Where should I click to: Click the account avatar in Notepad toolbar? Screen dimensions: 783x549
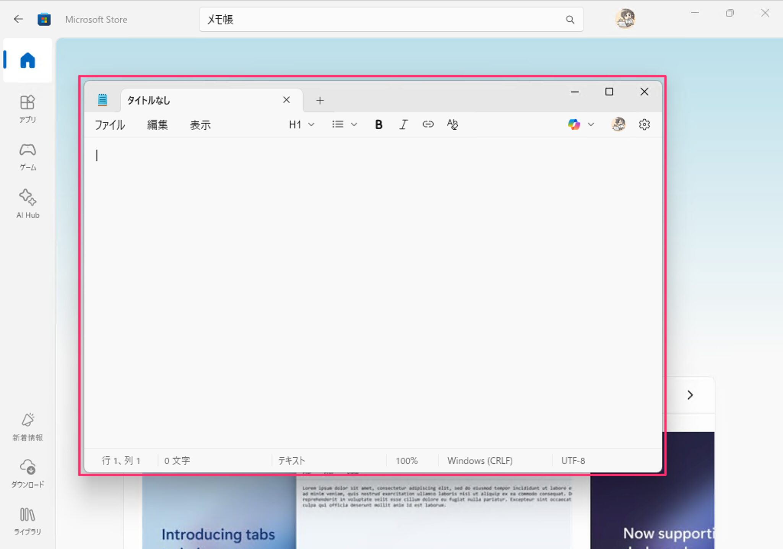618,124
